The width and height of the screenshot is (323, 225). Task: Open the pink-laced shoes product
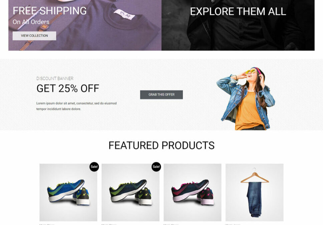192,192
